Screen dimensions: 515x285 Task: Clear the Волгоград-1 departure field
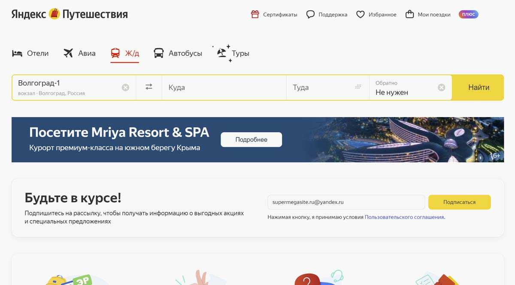click(x=125, y=88)
